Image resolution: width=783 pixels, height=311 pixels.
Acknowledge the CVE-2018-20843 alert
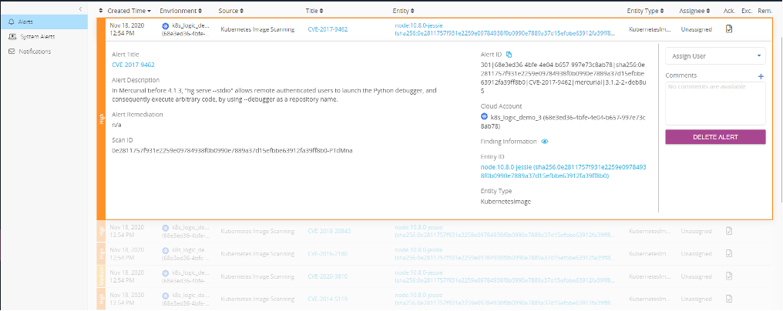(728, 231)
